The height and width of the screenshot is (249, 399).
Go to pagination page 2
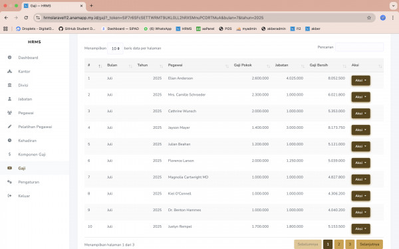coord(339,244)
